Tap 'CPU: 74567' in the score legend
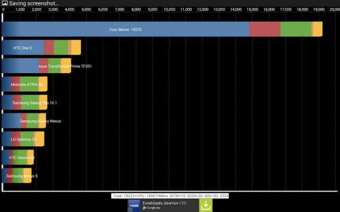The width and height of the screenshot is (340, 212). click(x=147, y=196)
